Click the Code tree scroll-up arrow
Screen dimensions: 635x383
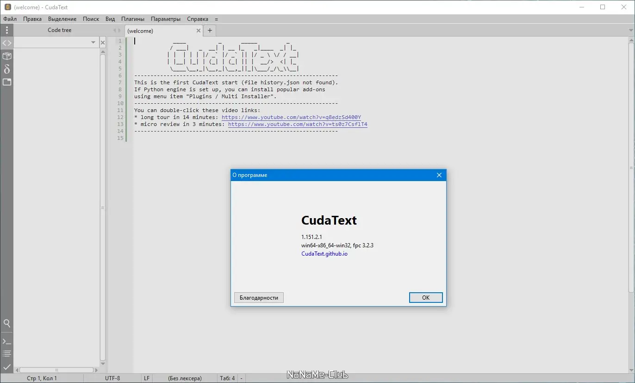click(103, 51)
